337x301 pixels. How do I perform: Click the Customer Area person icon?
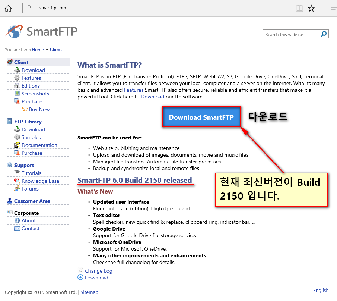tap(10, 201)
